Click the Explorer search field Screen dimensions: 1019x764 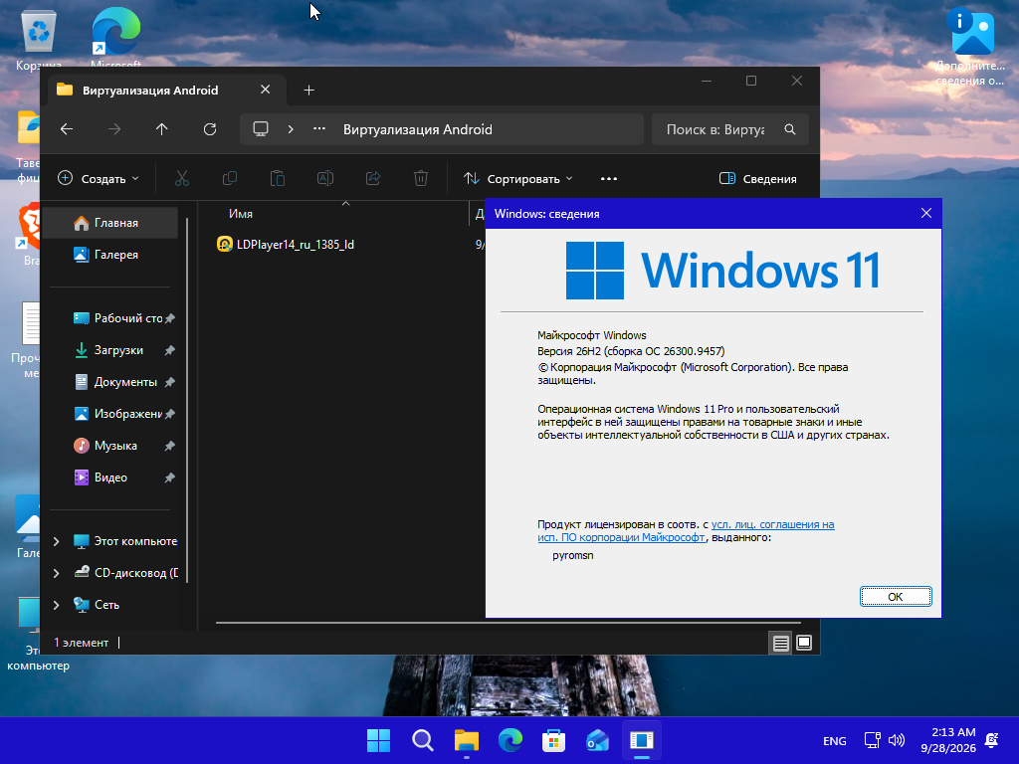pos(715,129)
